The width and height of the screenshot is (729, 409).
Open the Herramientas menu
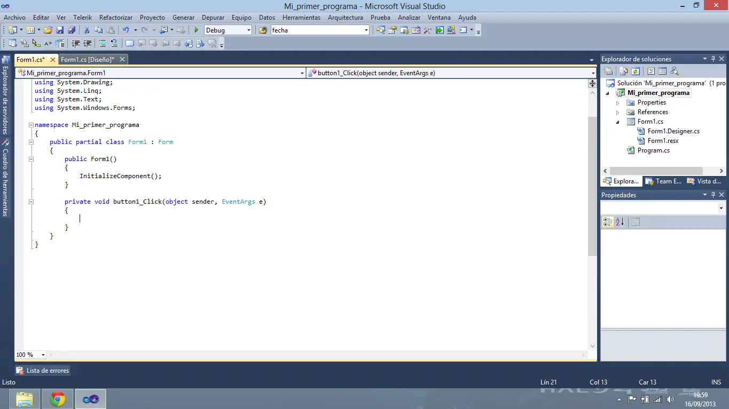coord(302,17)
